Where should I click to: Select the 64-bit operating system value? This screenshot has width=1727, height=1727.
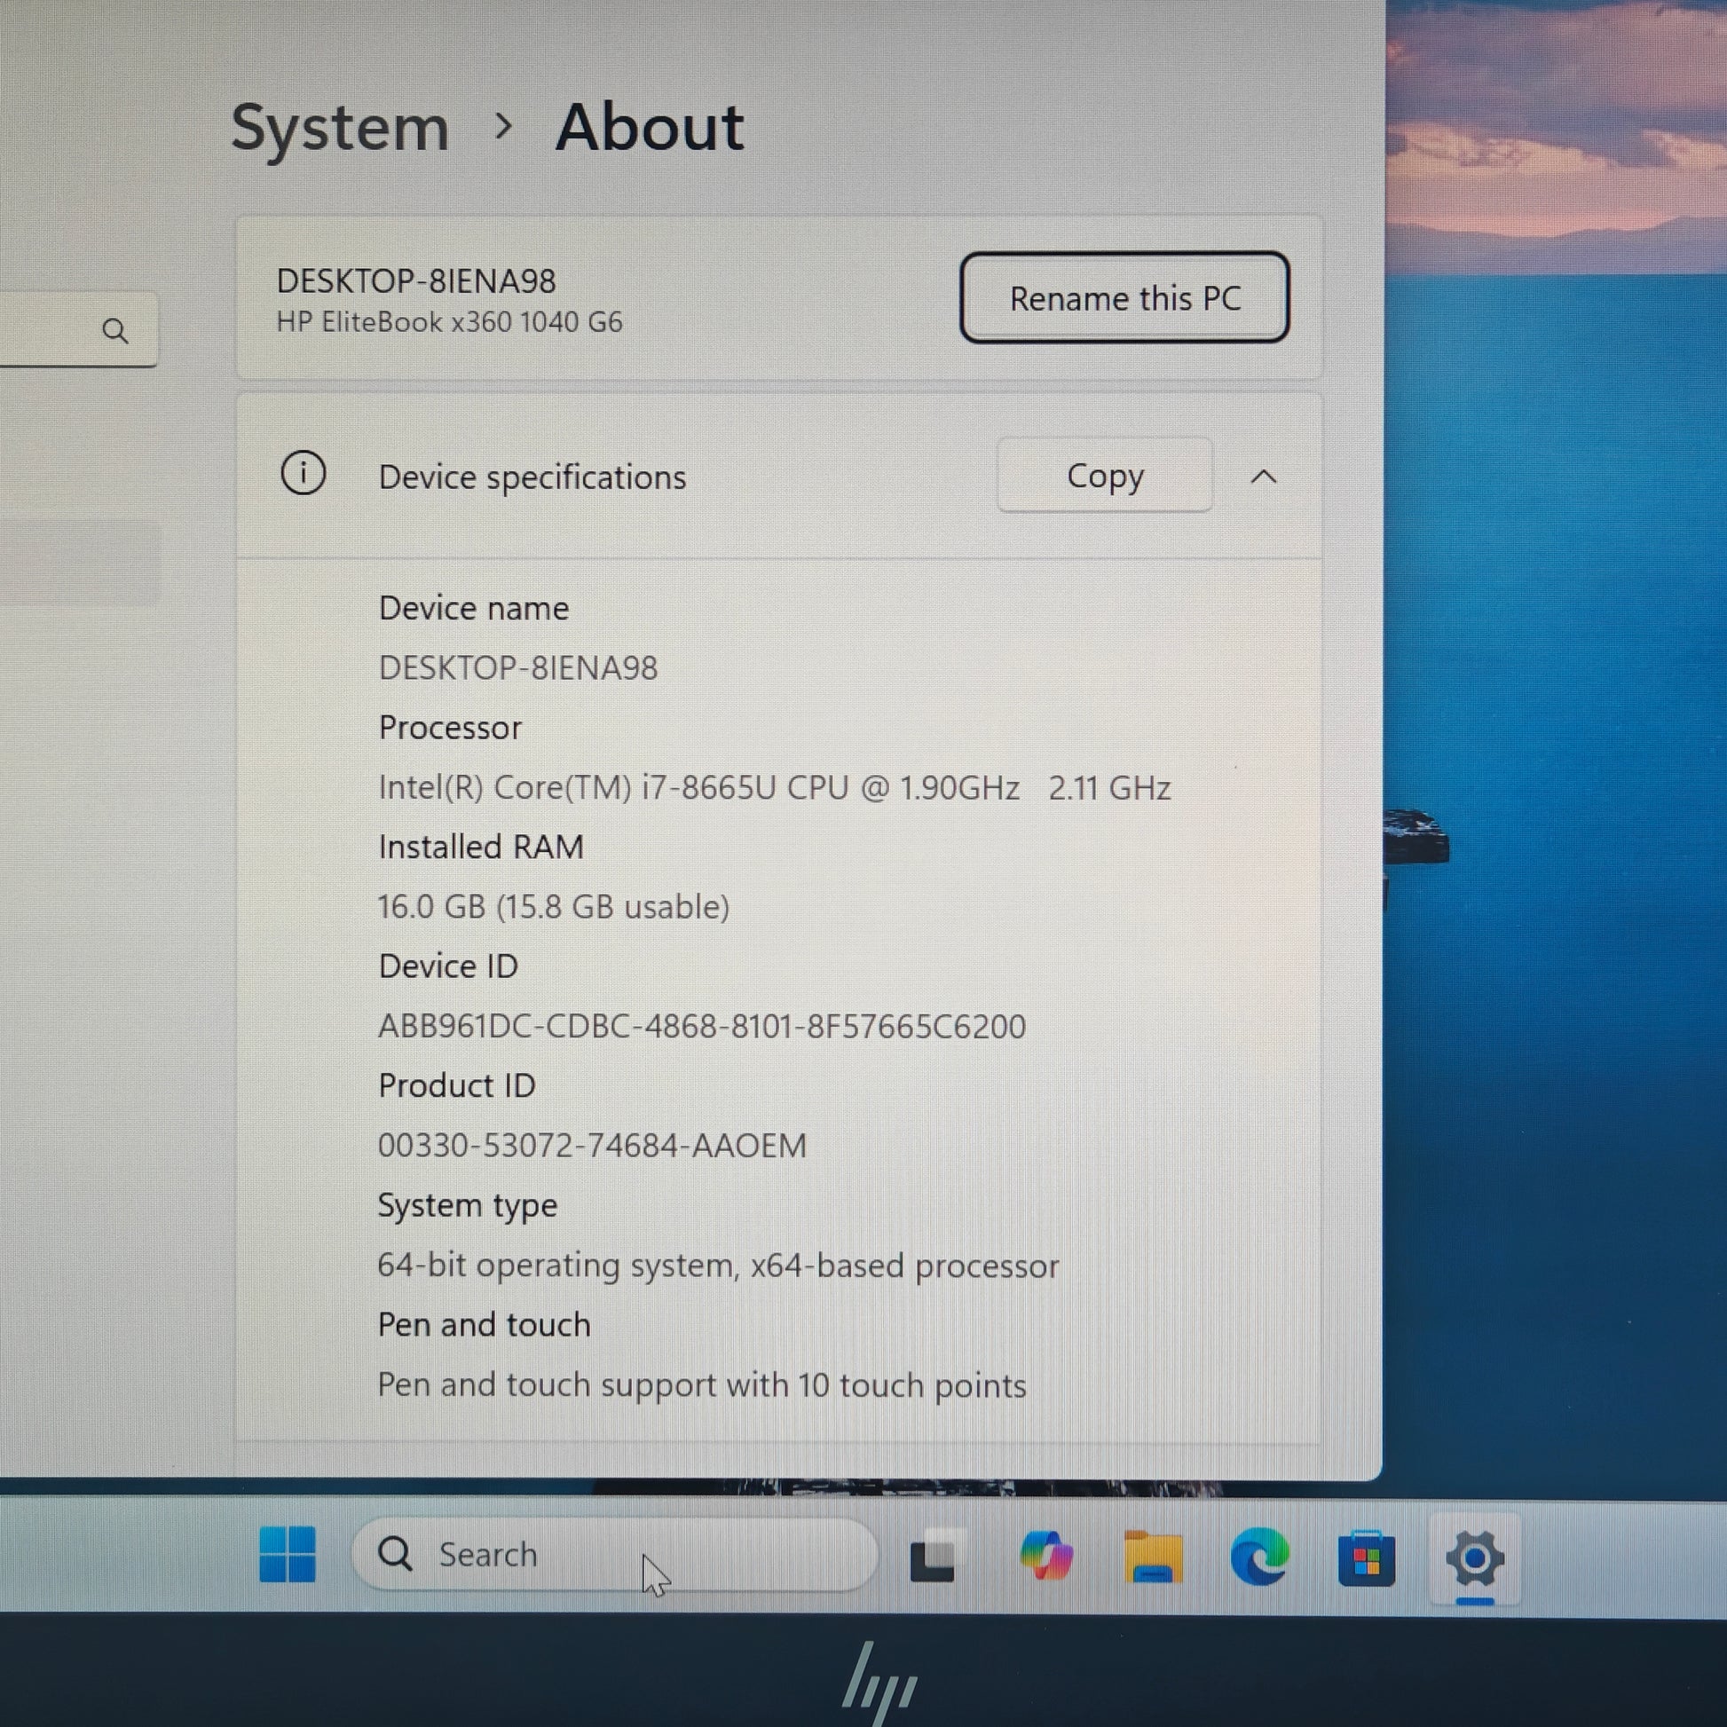(718, 1266)
